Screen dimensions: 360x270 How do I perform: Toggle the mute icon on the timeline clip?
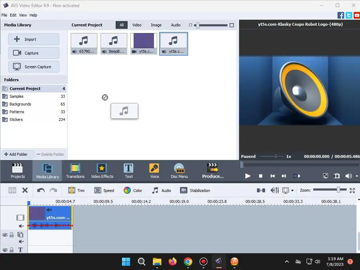49,210
